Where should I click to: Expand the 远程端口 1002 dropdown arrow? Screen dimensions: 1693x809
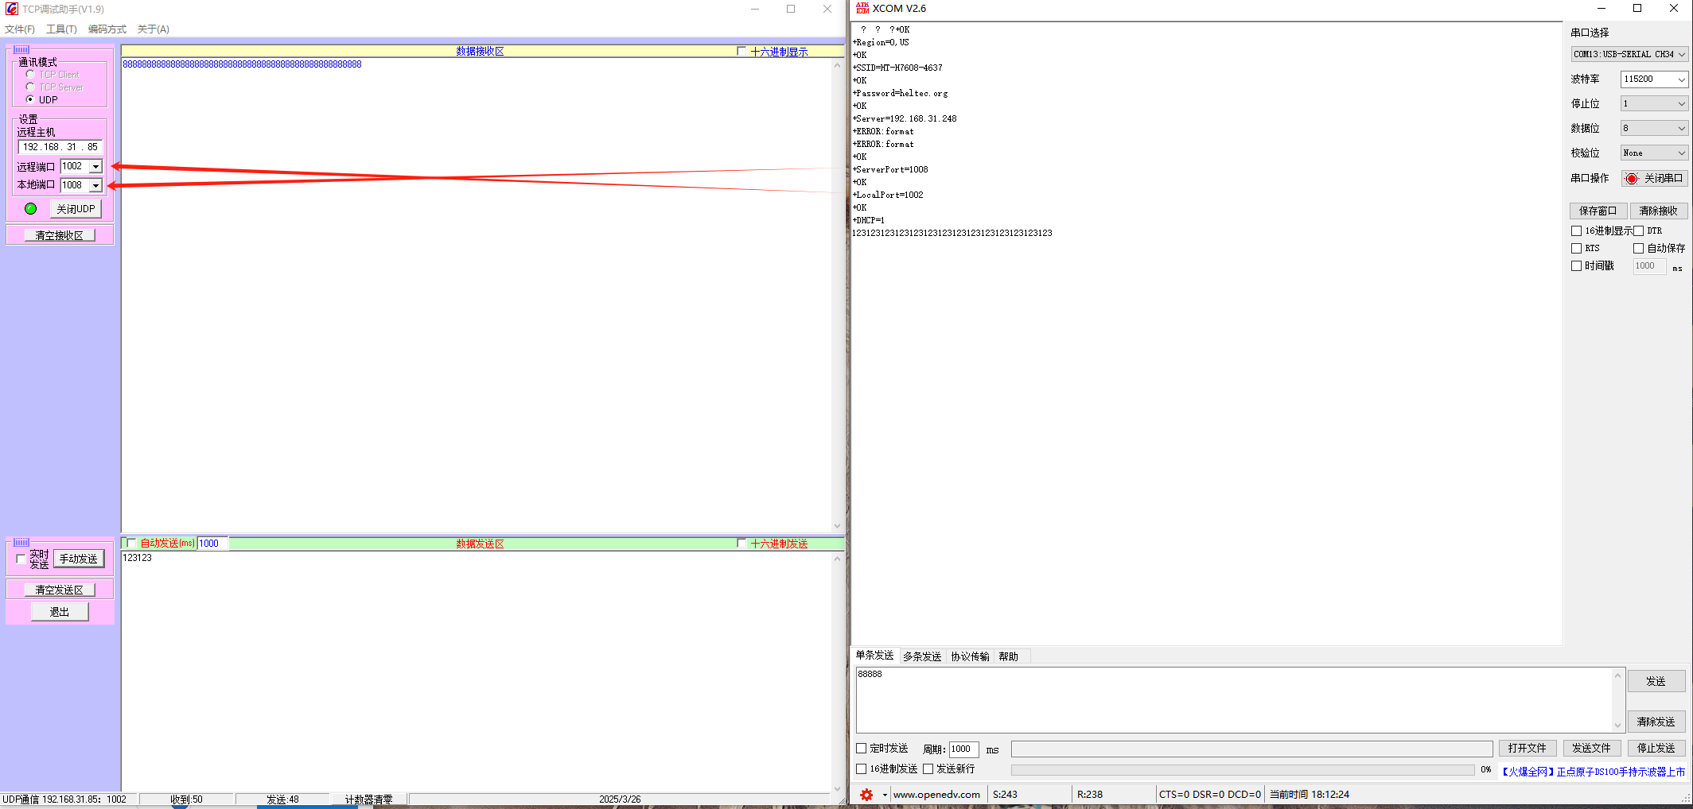[x=95, y=167]
